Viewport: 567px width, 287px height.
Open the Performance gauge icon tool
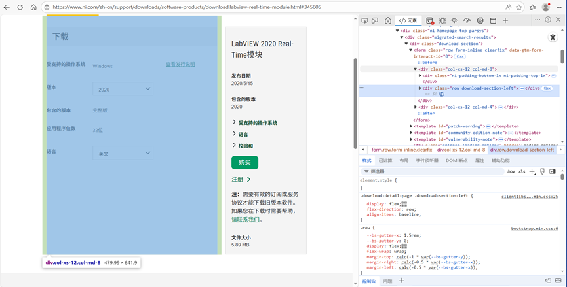coord(467,20)
